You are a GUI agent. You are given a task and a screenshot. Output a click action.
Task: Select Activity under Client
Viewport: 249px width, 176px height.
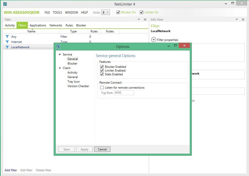[x=72, y=72]
